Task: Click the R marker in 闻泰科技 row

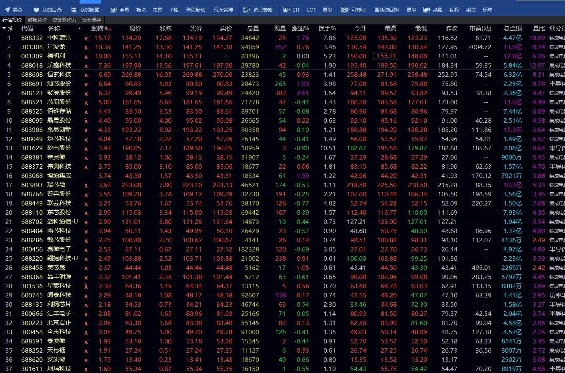Action: 86,296
